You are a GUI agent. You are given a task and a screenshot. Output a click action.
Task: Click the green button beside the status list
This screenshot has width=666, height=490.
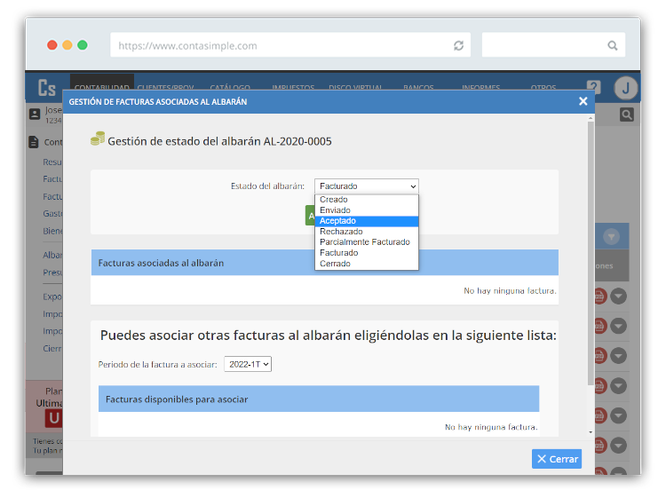point(310,216)
